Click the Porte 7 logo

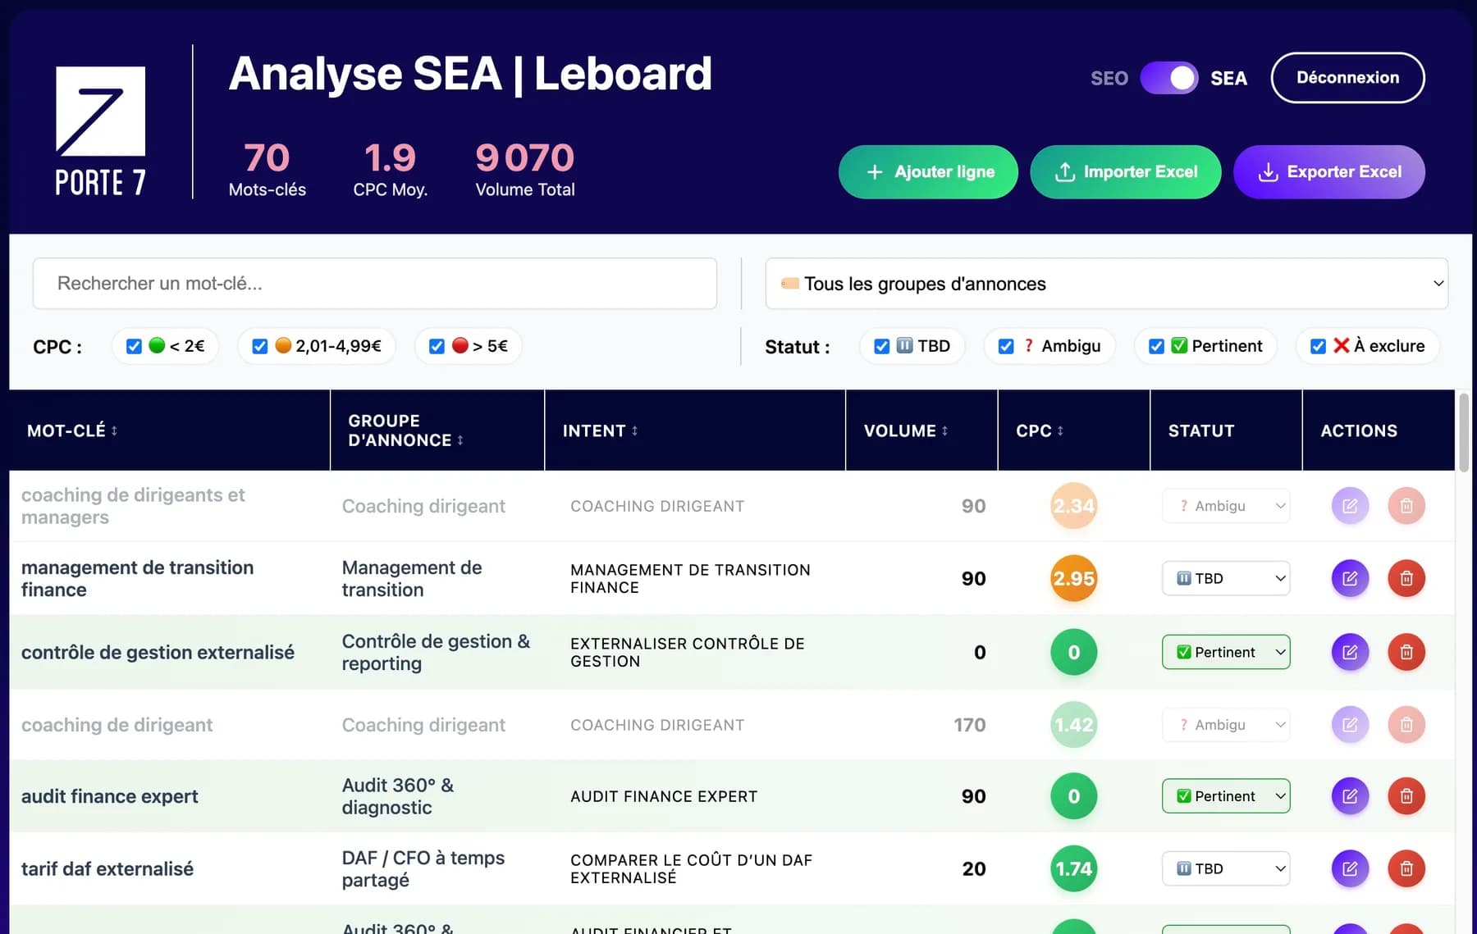click(100, 131)
